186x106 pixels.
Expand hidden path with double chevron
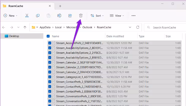pyautogui.click(x=37, y=27)
